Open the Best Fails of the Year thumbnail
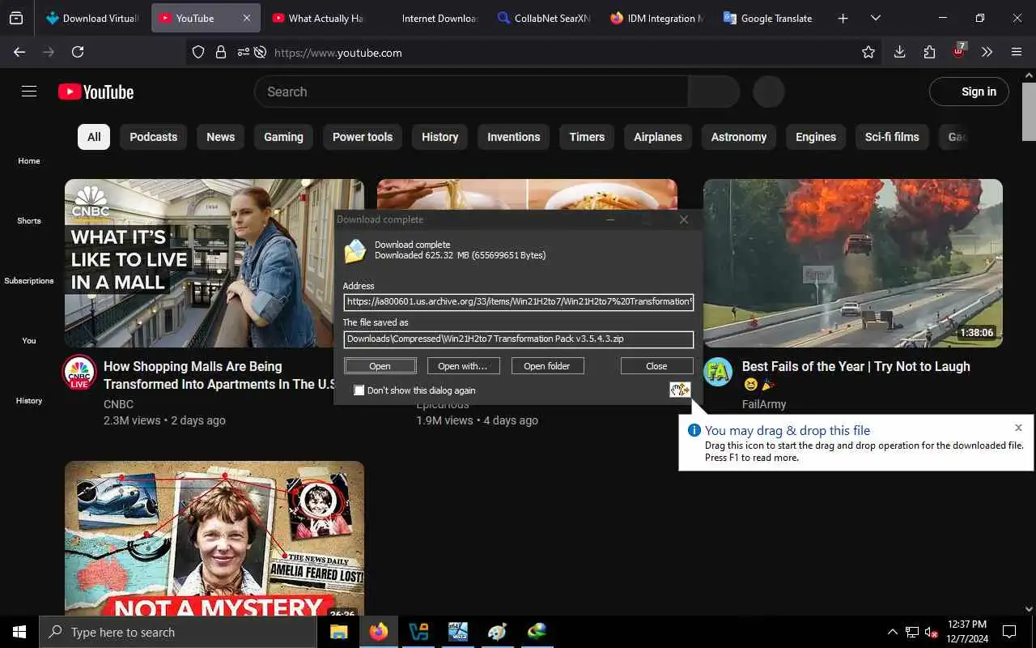Viewport: 1036px width, 648px height. [853, 263]
